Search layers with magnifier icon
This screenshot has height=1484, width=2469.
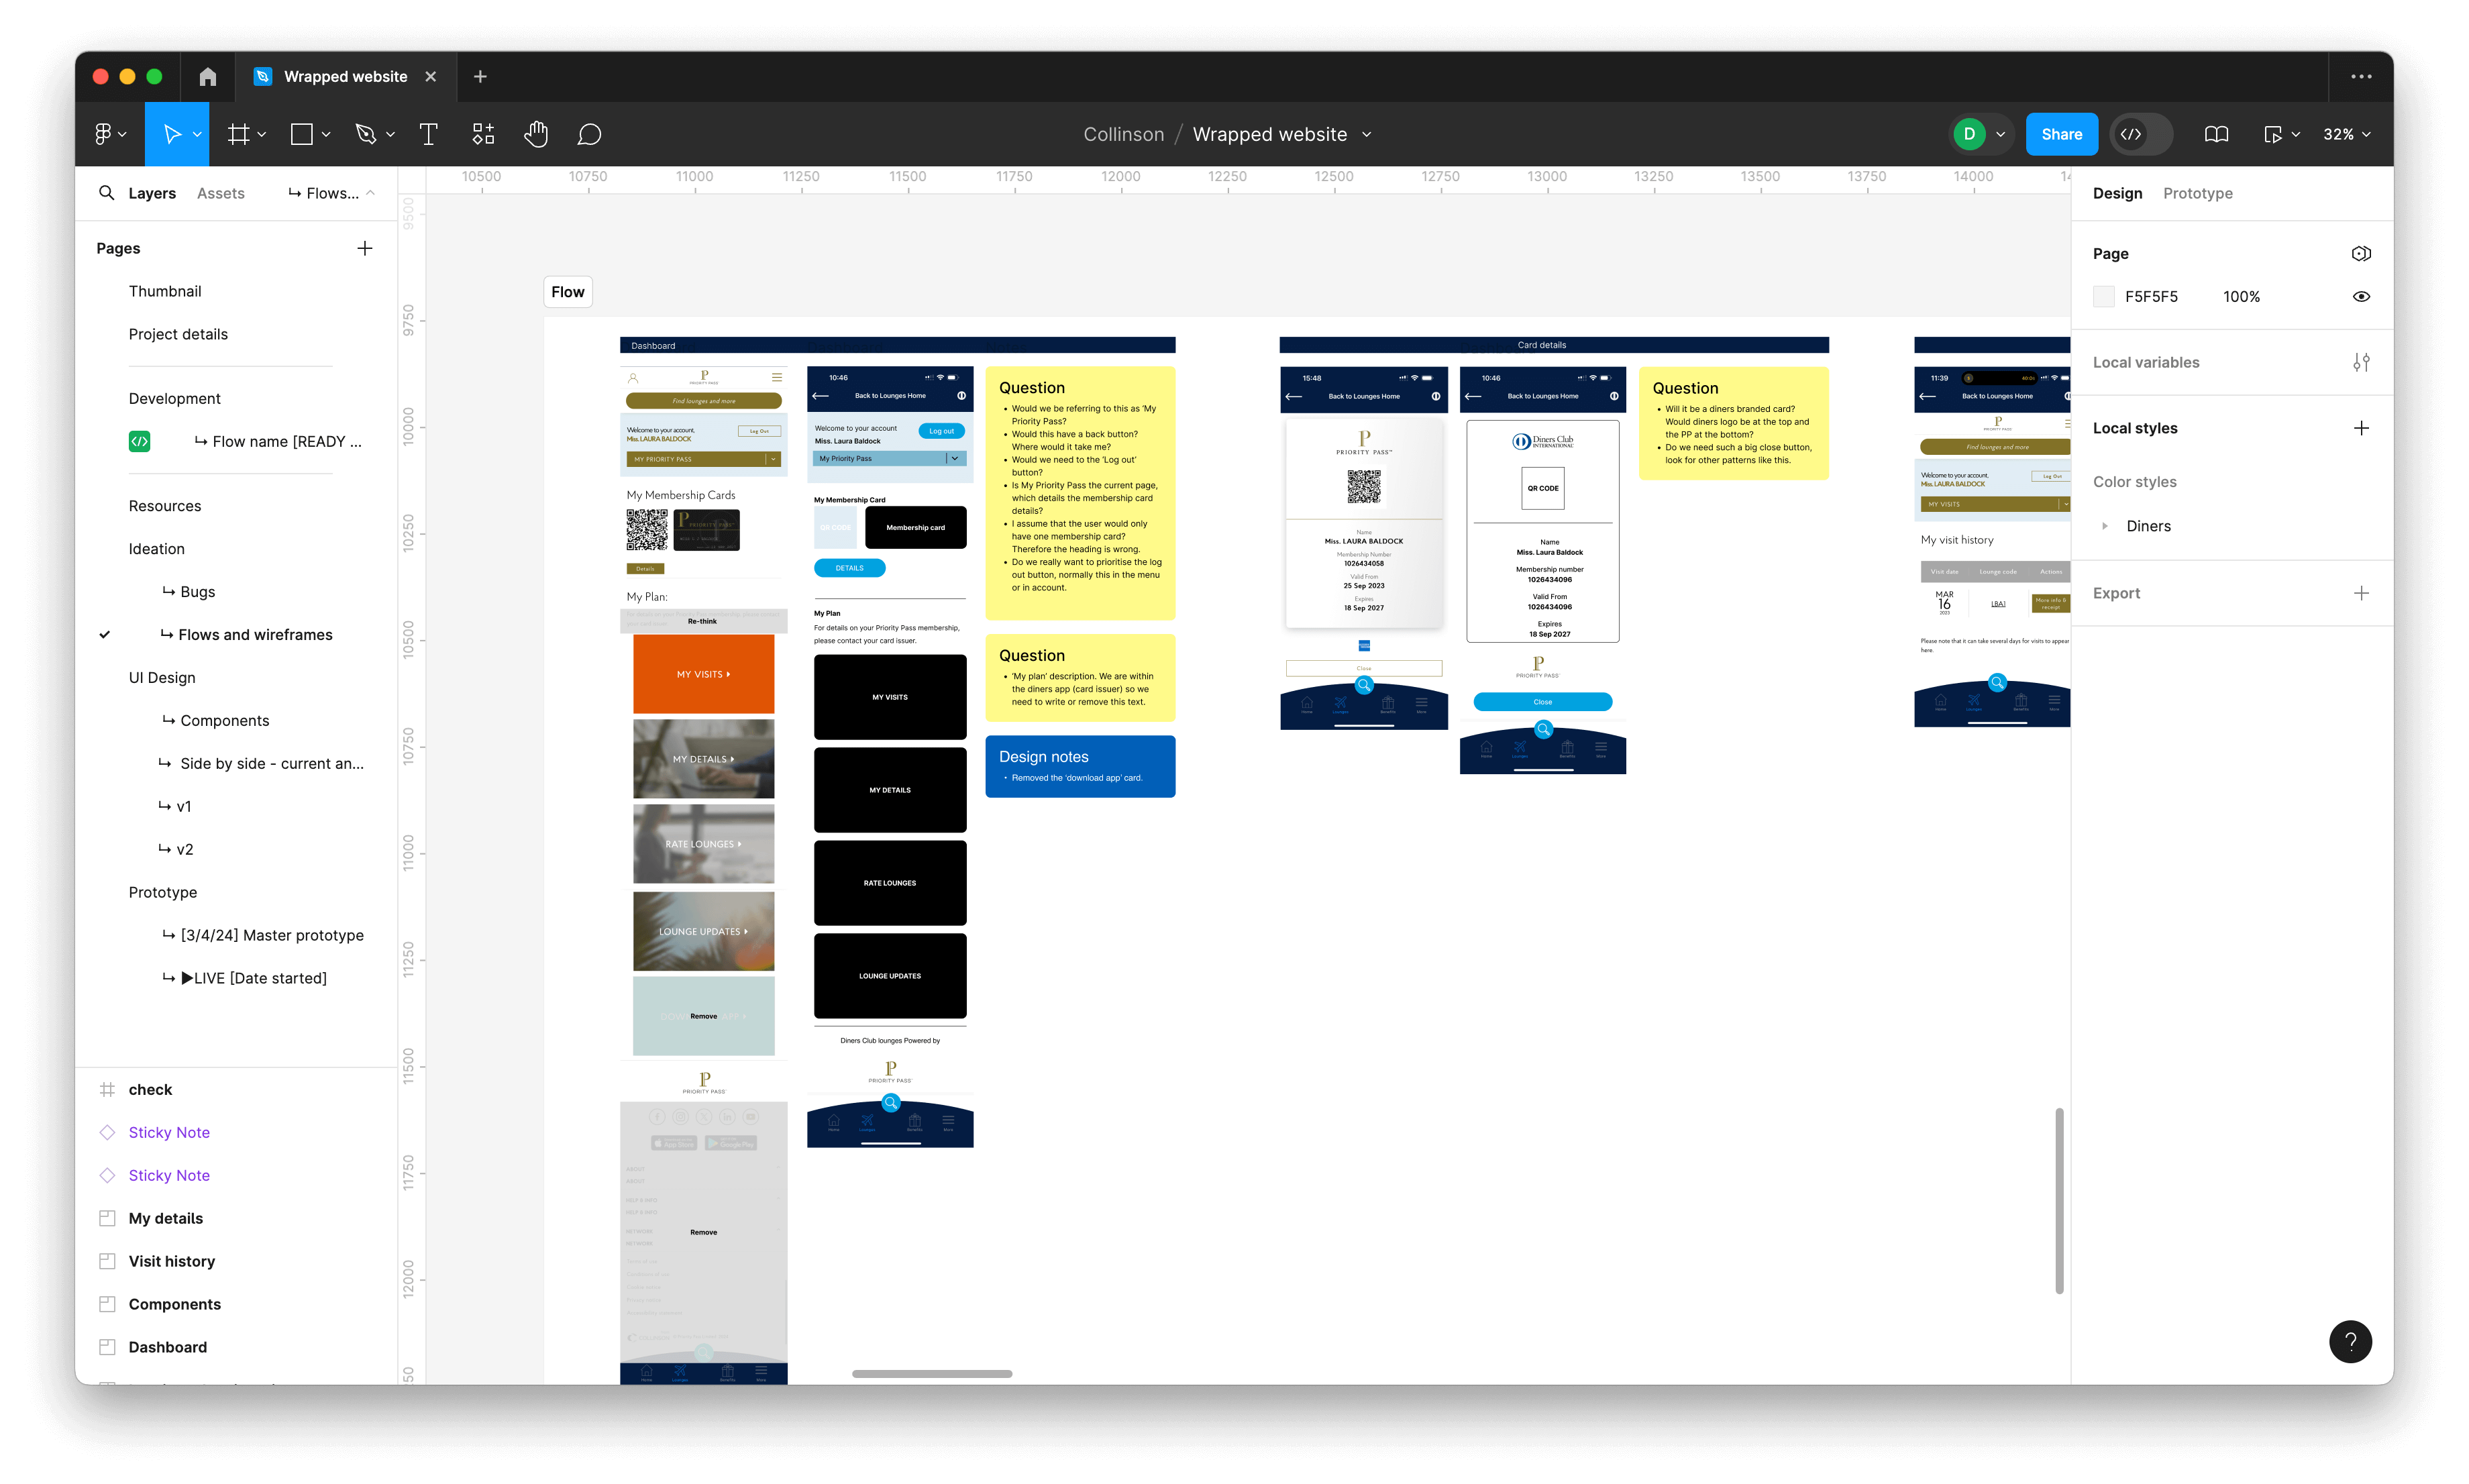(x=106, y=193)
